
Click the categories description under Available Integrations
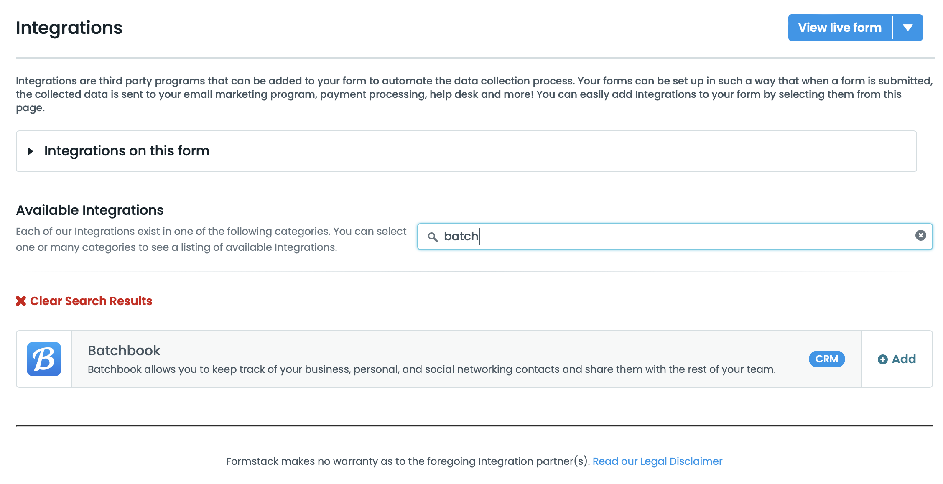(x=211, y=239)
